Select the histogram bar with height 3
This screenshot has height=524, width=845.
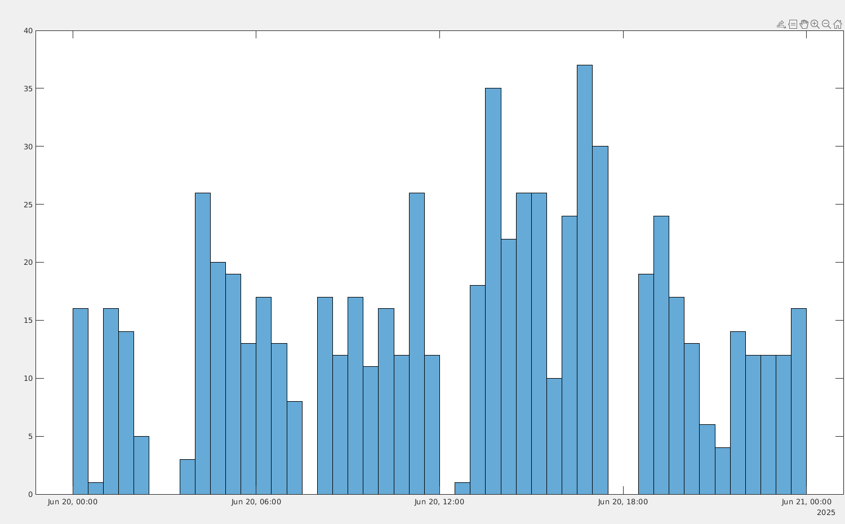click(x=188, y=477)
